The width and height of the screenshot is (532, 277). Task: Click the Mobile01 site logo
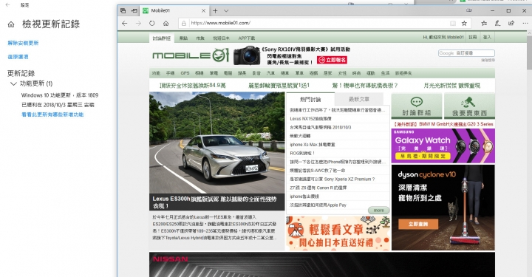click(191, 55)
